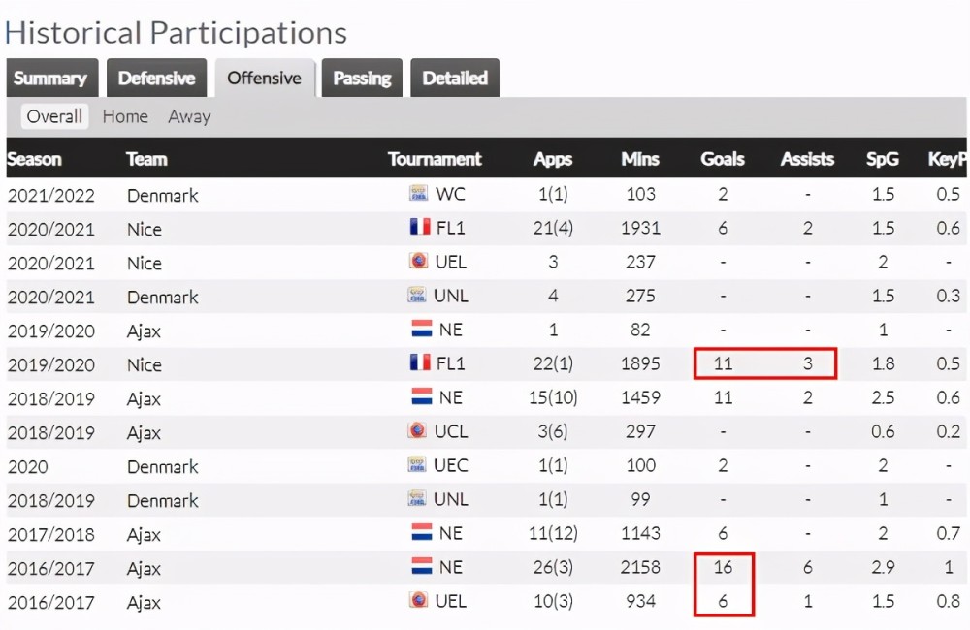Click the UCL tournament icon for Ajax 2018/2019
This screenshot has width=970, height=630.
[x=417, y=430]
